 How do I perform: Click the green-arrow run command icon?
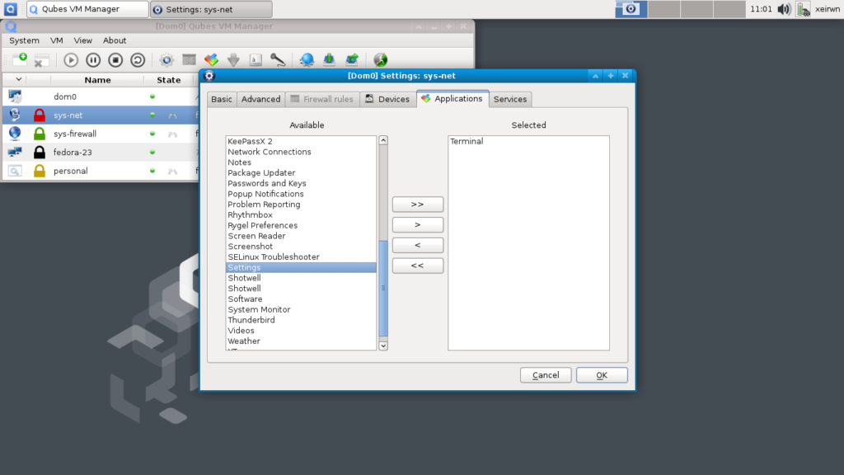[351, 59]
